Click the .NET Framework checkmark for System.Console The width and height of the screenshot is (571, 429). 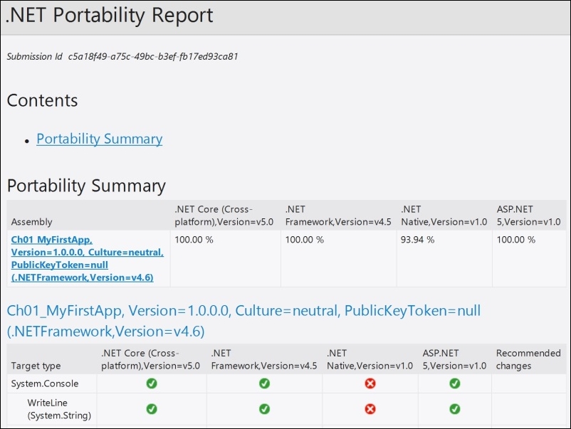click(264, 383)
